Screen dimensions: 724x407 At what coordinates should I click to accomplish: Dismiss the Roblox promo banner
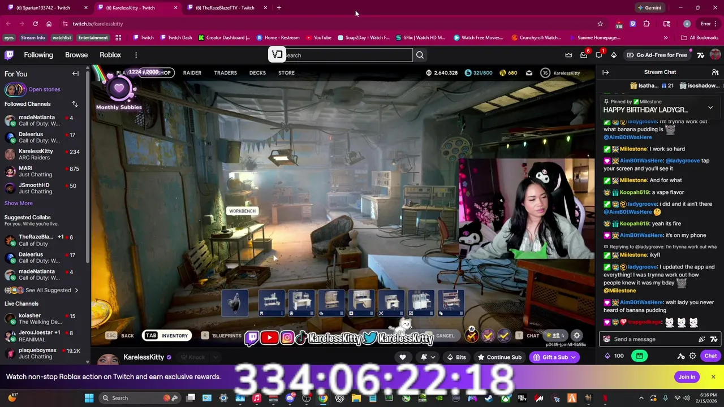coord(713,377)
